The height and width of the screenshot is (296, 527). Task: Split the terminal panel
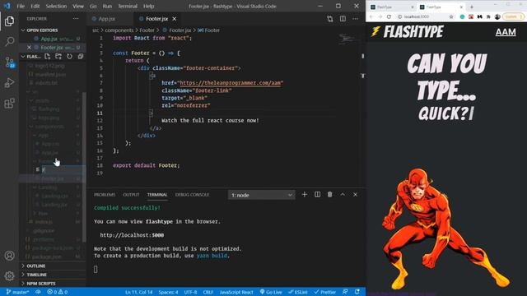(317, 195)
